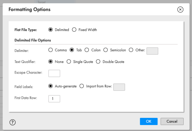Choose Import from Row option
The image size is (192, 131).
click(x=82, y=86)
